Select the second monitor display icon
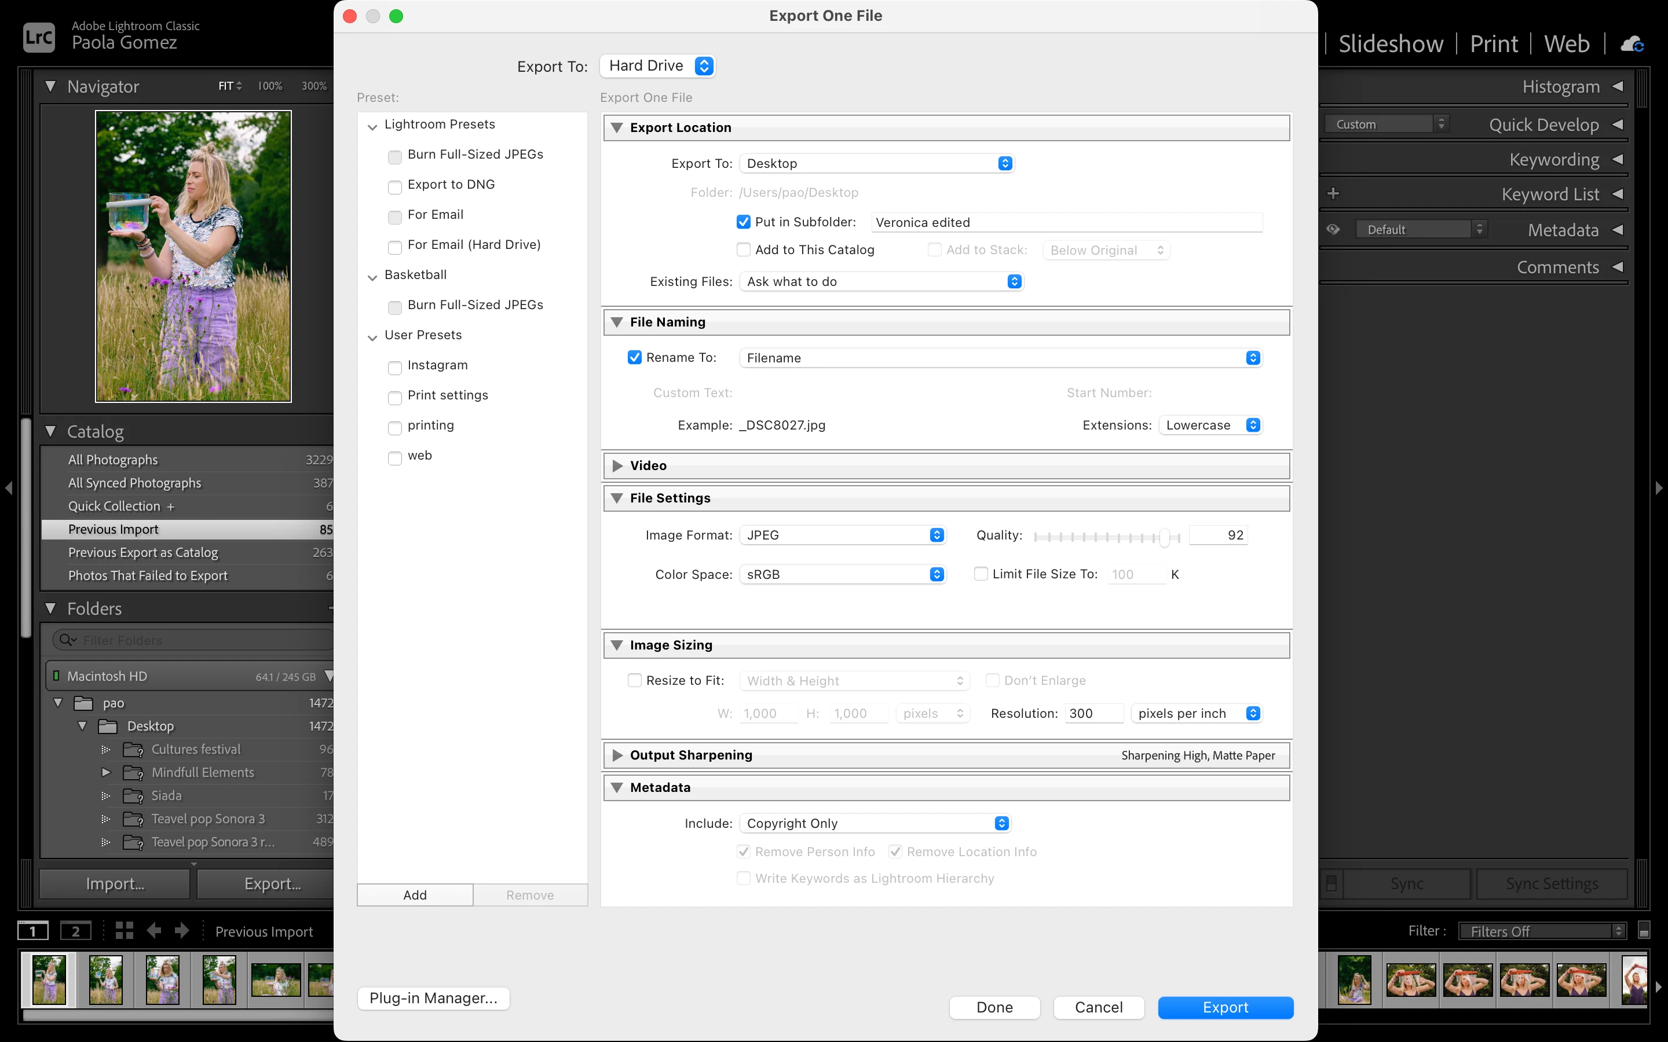 click(75, 931)
